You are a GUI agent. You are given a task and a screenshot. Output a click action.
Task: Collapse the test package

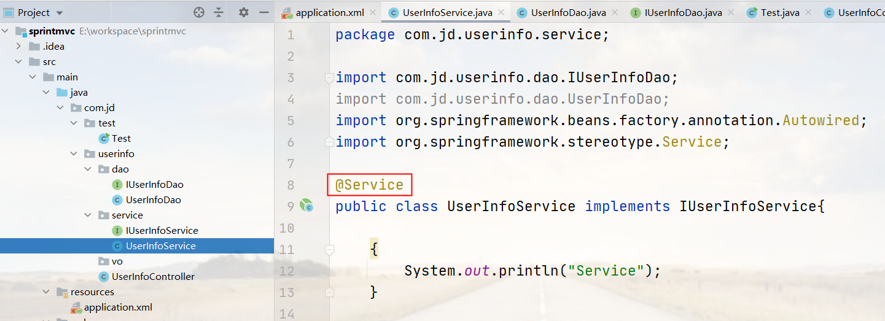point(74,123)
